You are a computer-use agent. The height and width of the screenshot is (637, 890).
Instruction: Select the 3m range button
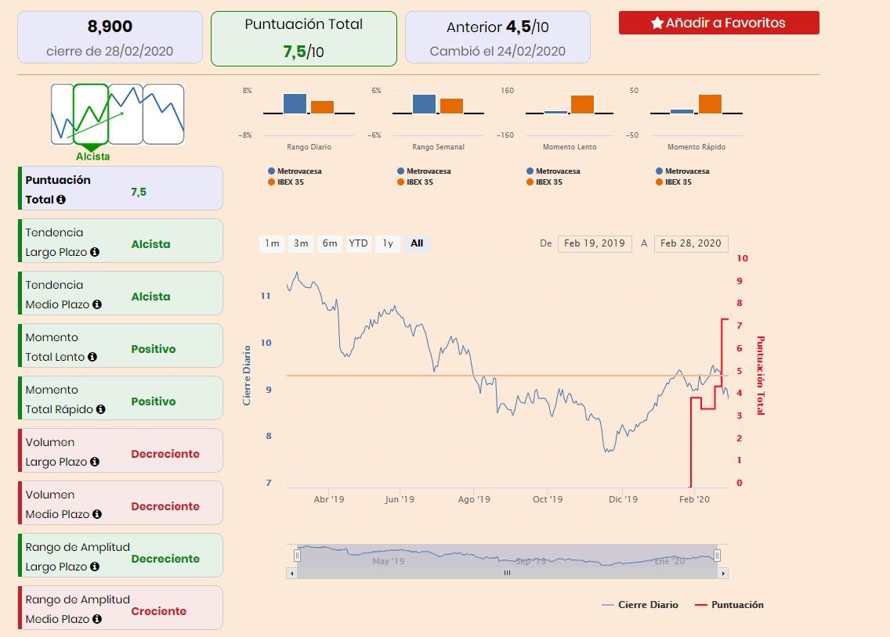click(301, 243)
